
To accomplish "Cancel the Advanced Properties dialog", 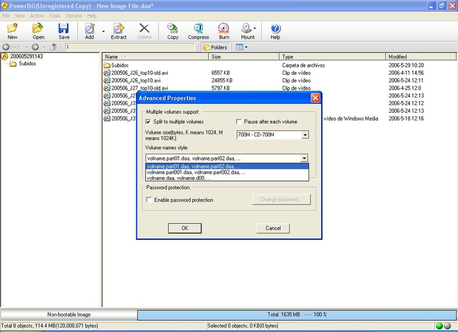I will pyautogui.click(x=273, y=228).
